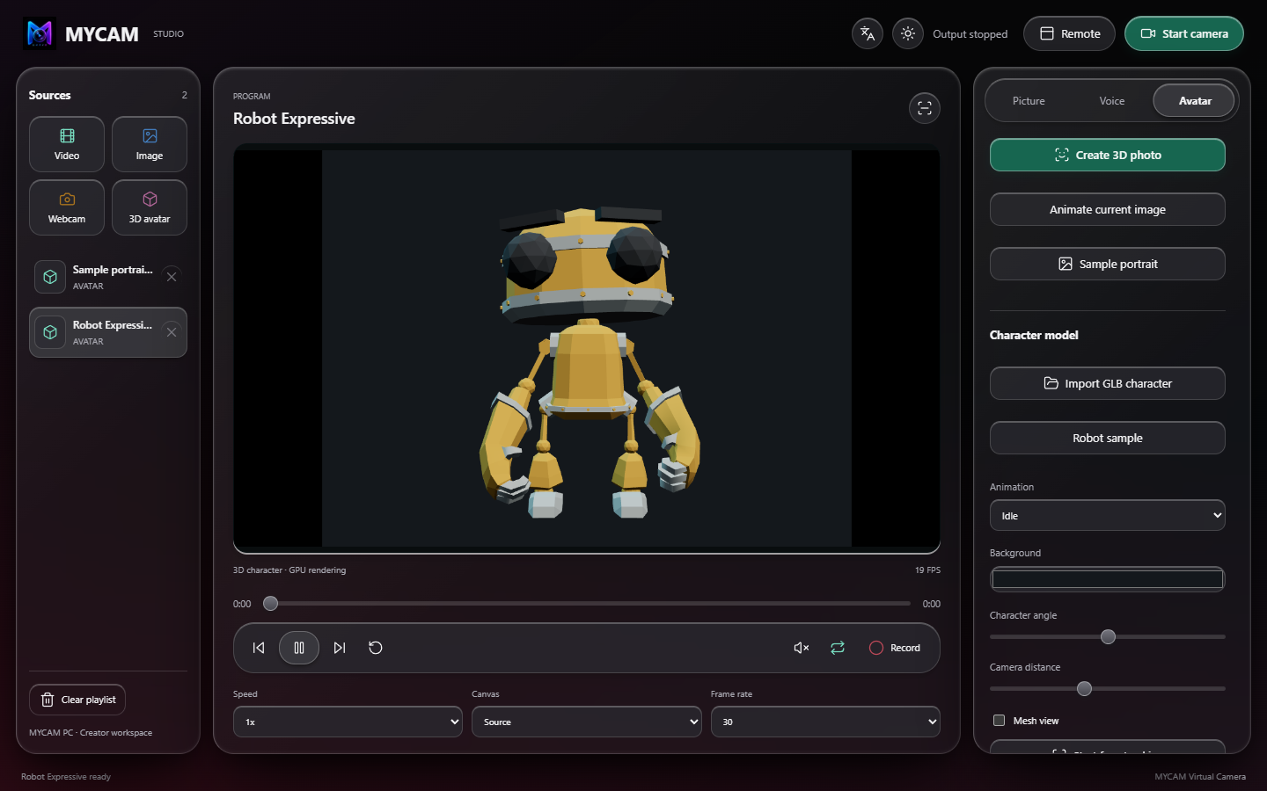Enable the Mesh view checkbox
This screenshot has width=1267, height=791.
pos(1000,721)
